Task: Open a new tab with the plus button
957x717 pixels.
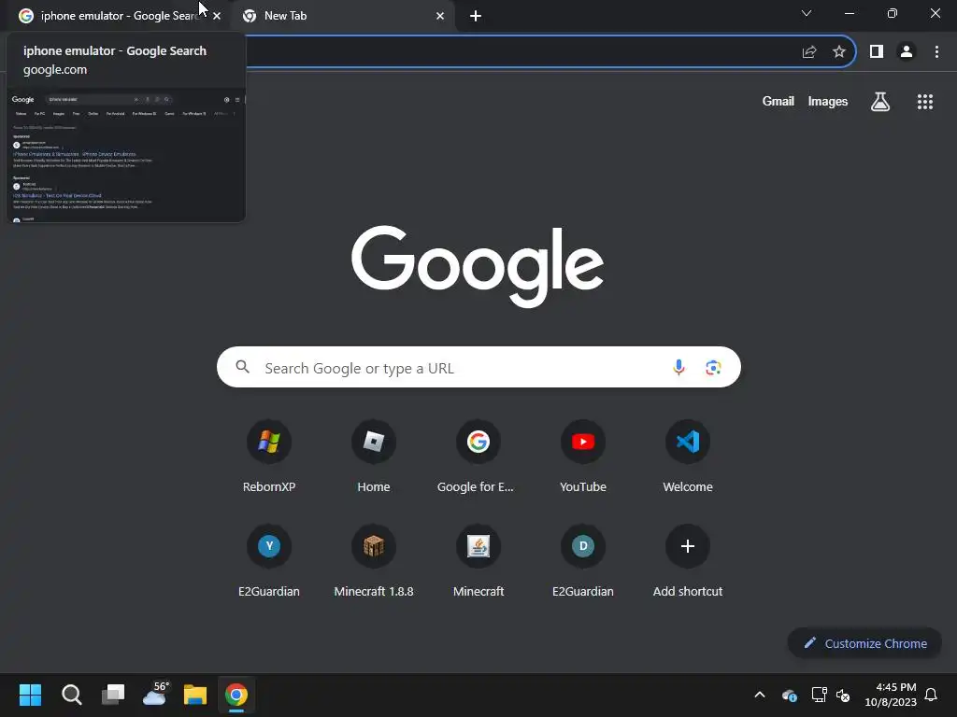Action: 476,16
